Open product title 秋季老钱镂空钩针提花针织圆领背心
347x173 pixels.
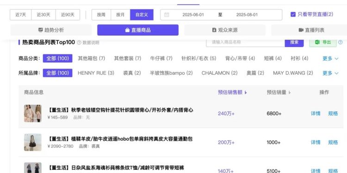(x=121, y=110)
